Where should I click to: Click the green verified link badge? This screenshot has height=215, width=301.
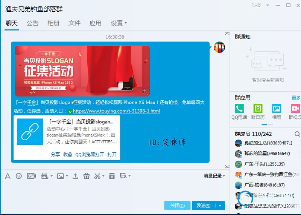tap(70, 112)
